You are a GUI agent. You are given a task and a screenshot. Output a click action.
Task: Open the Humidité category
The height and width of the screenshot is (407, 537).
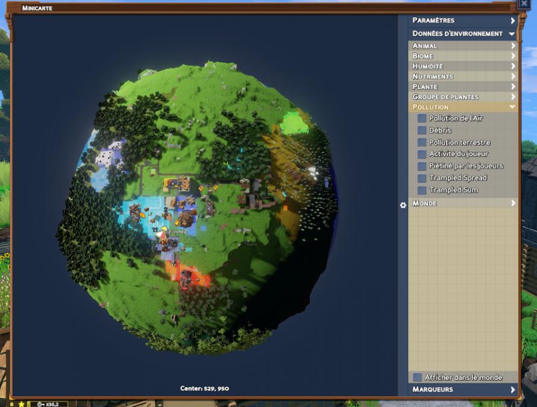(x=462, y=66)
